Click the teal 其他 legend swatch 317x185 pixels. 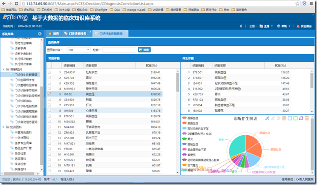tap(184, 170)
